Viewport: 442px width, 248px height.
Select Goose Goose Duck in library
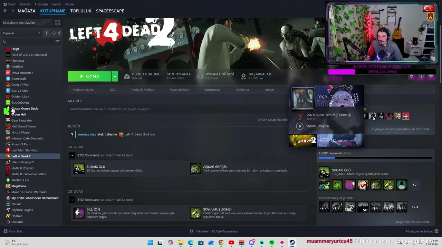(x=25, y=108)
